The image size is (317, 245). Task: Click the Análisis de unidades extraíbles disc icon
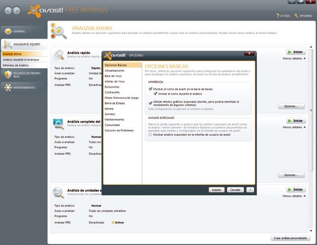(x=59, y=193)
